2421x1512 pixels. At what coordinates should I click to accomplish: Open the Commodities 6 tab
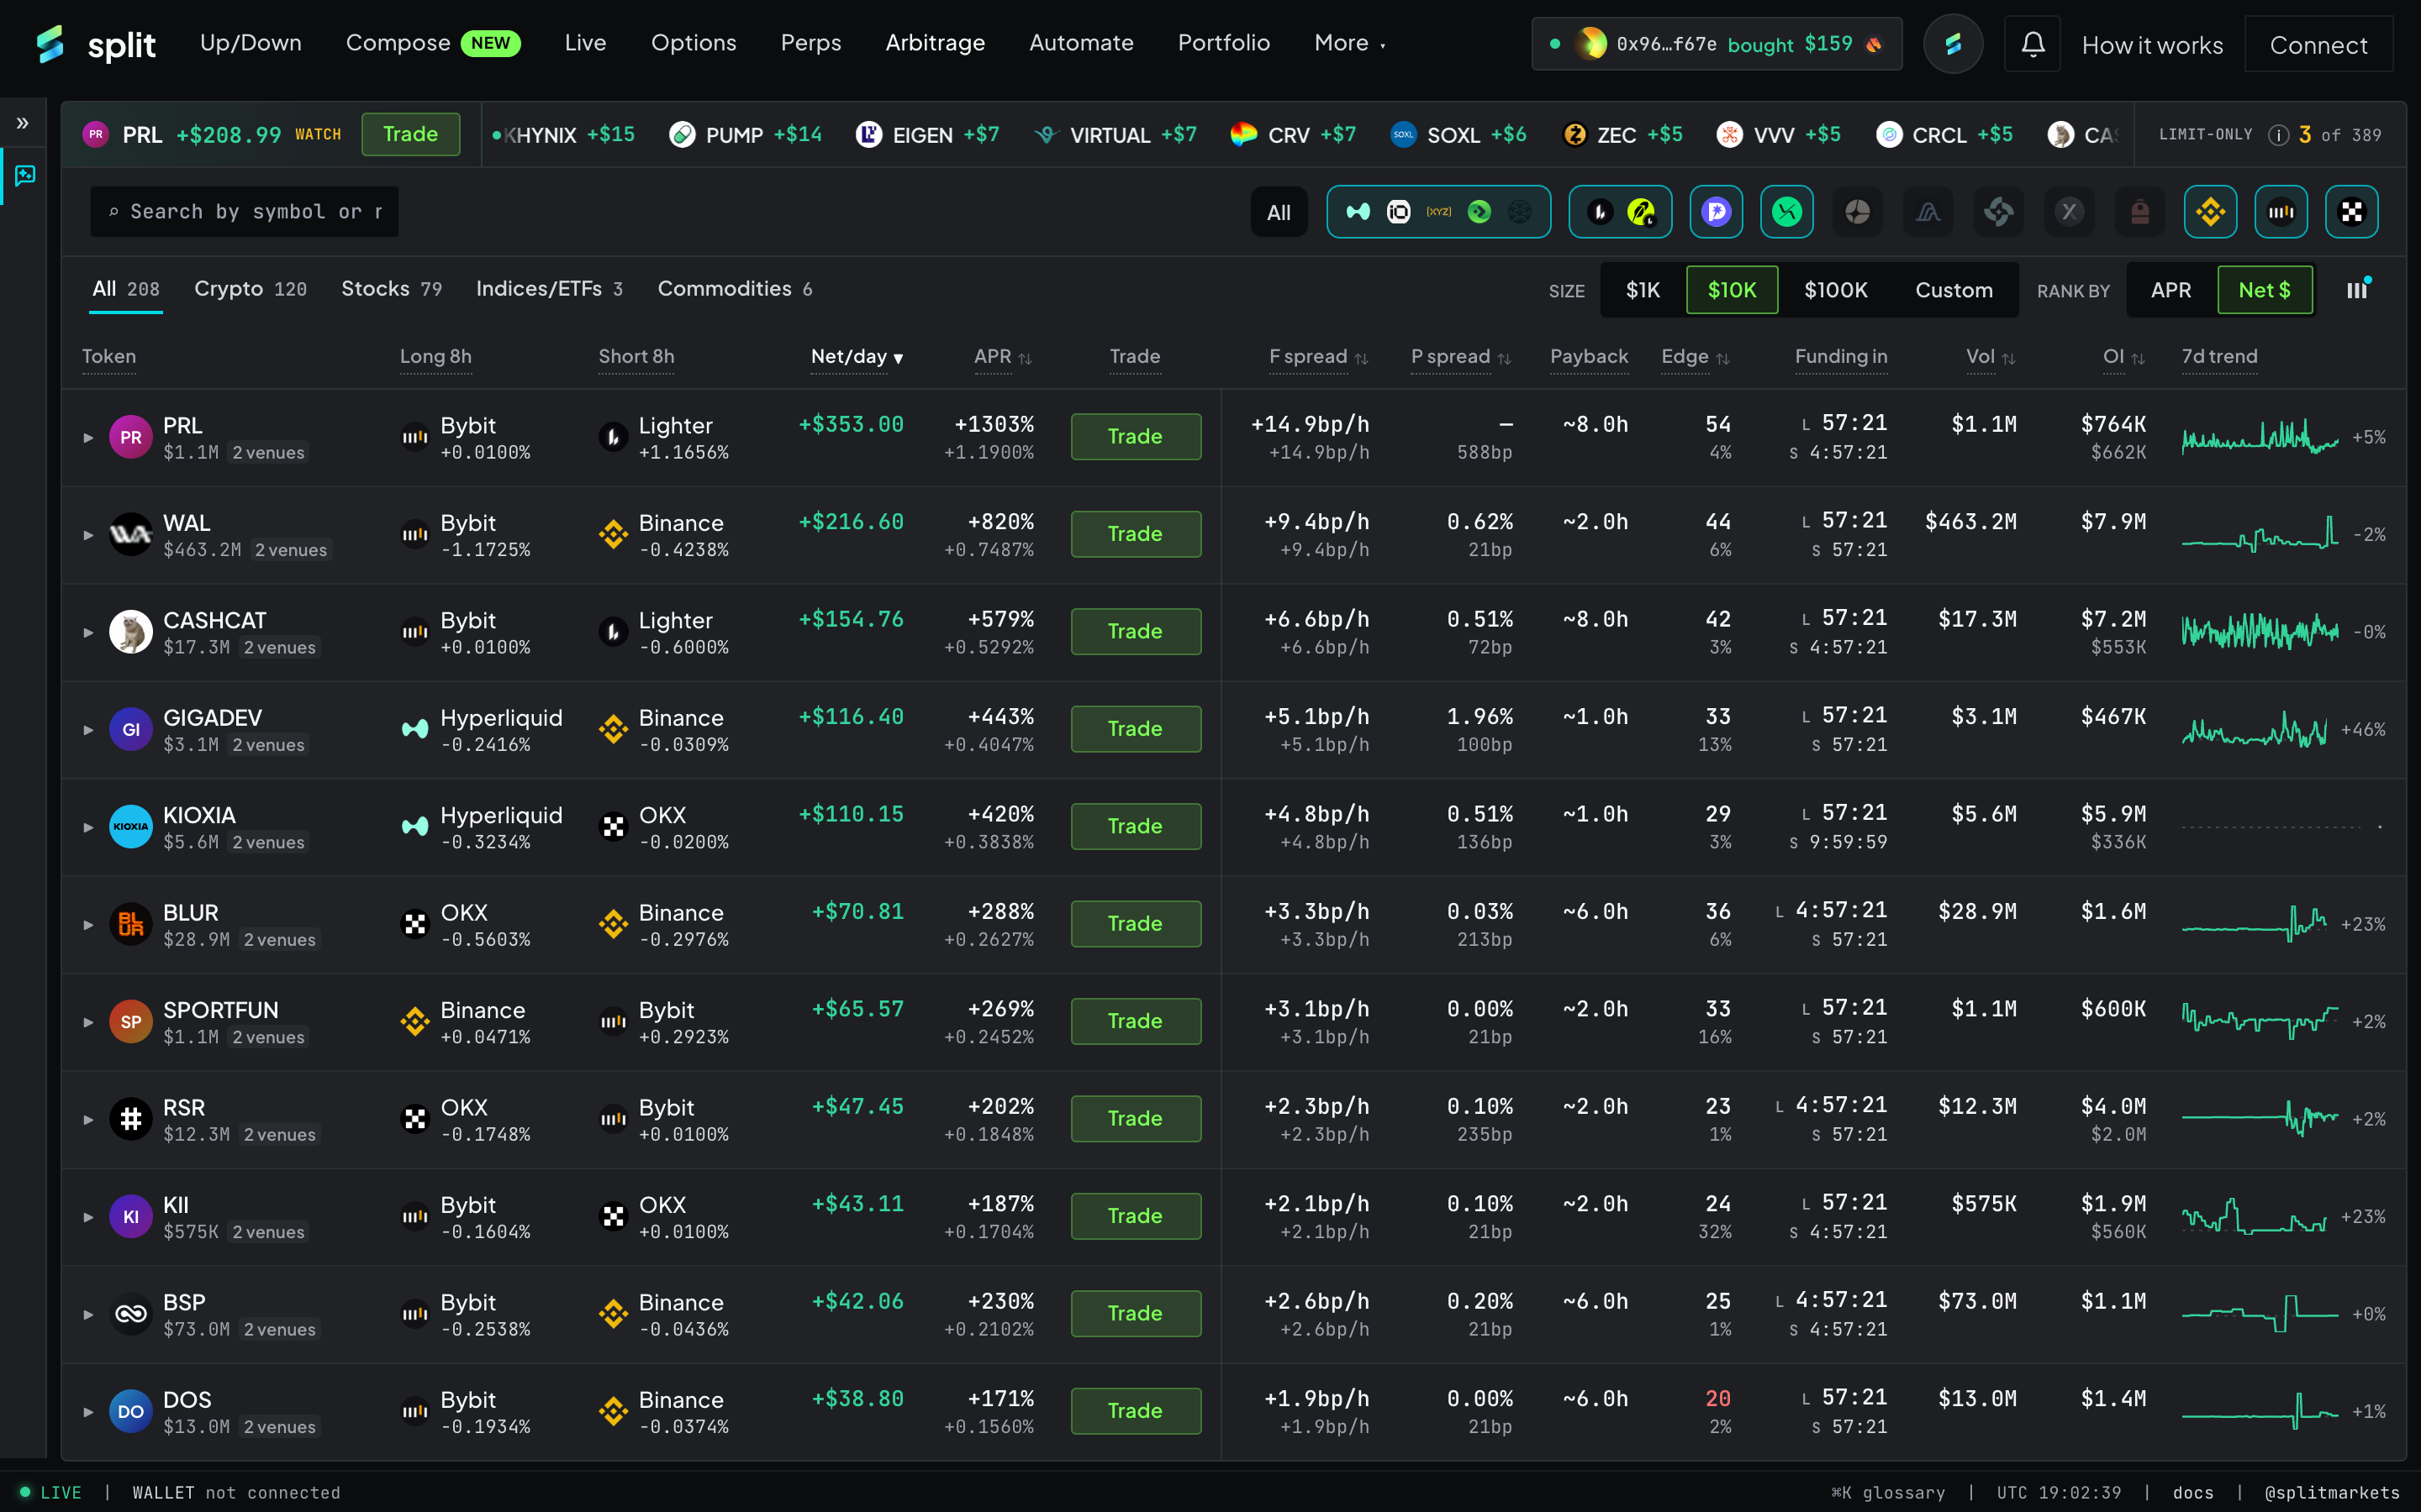pos(735,289)
